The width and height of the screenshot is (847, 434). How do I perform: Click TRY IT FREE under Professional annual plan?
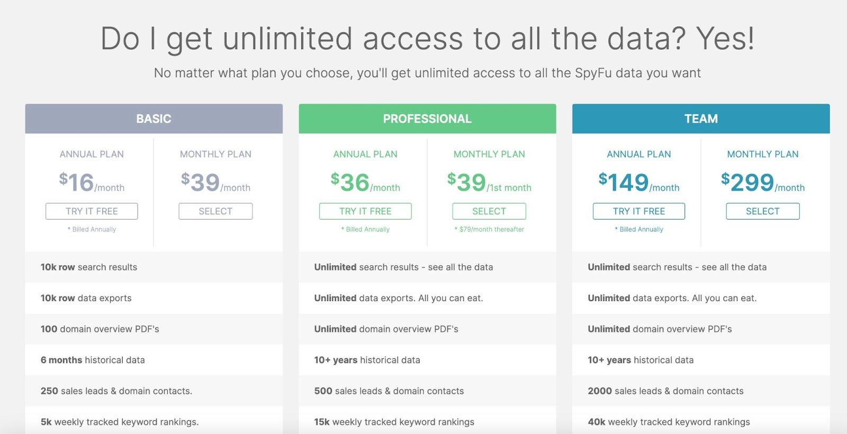(x=365, y=211)
